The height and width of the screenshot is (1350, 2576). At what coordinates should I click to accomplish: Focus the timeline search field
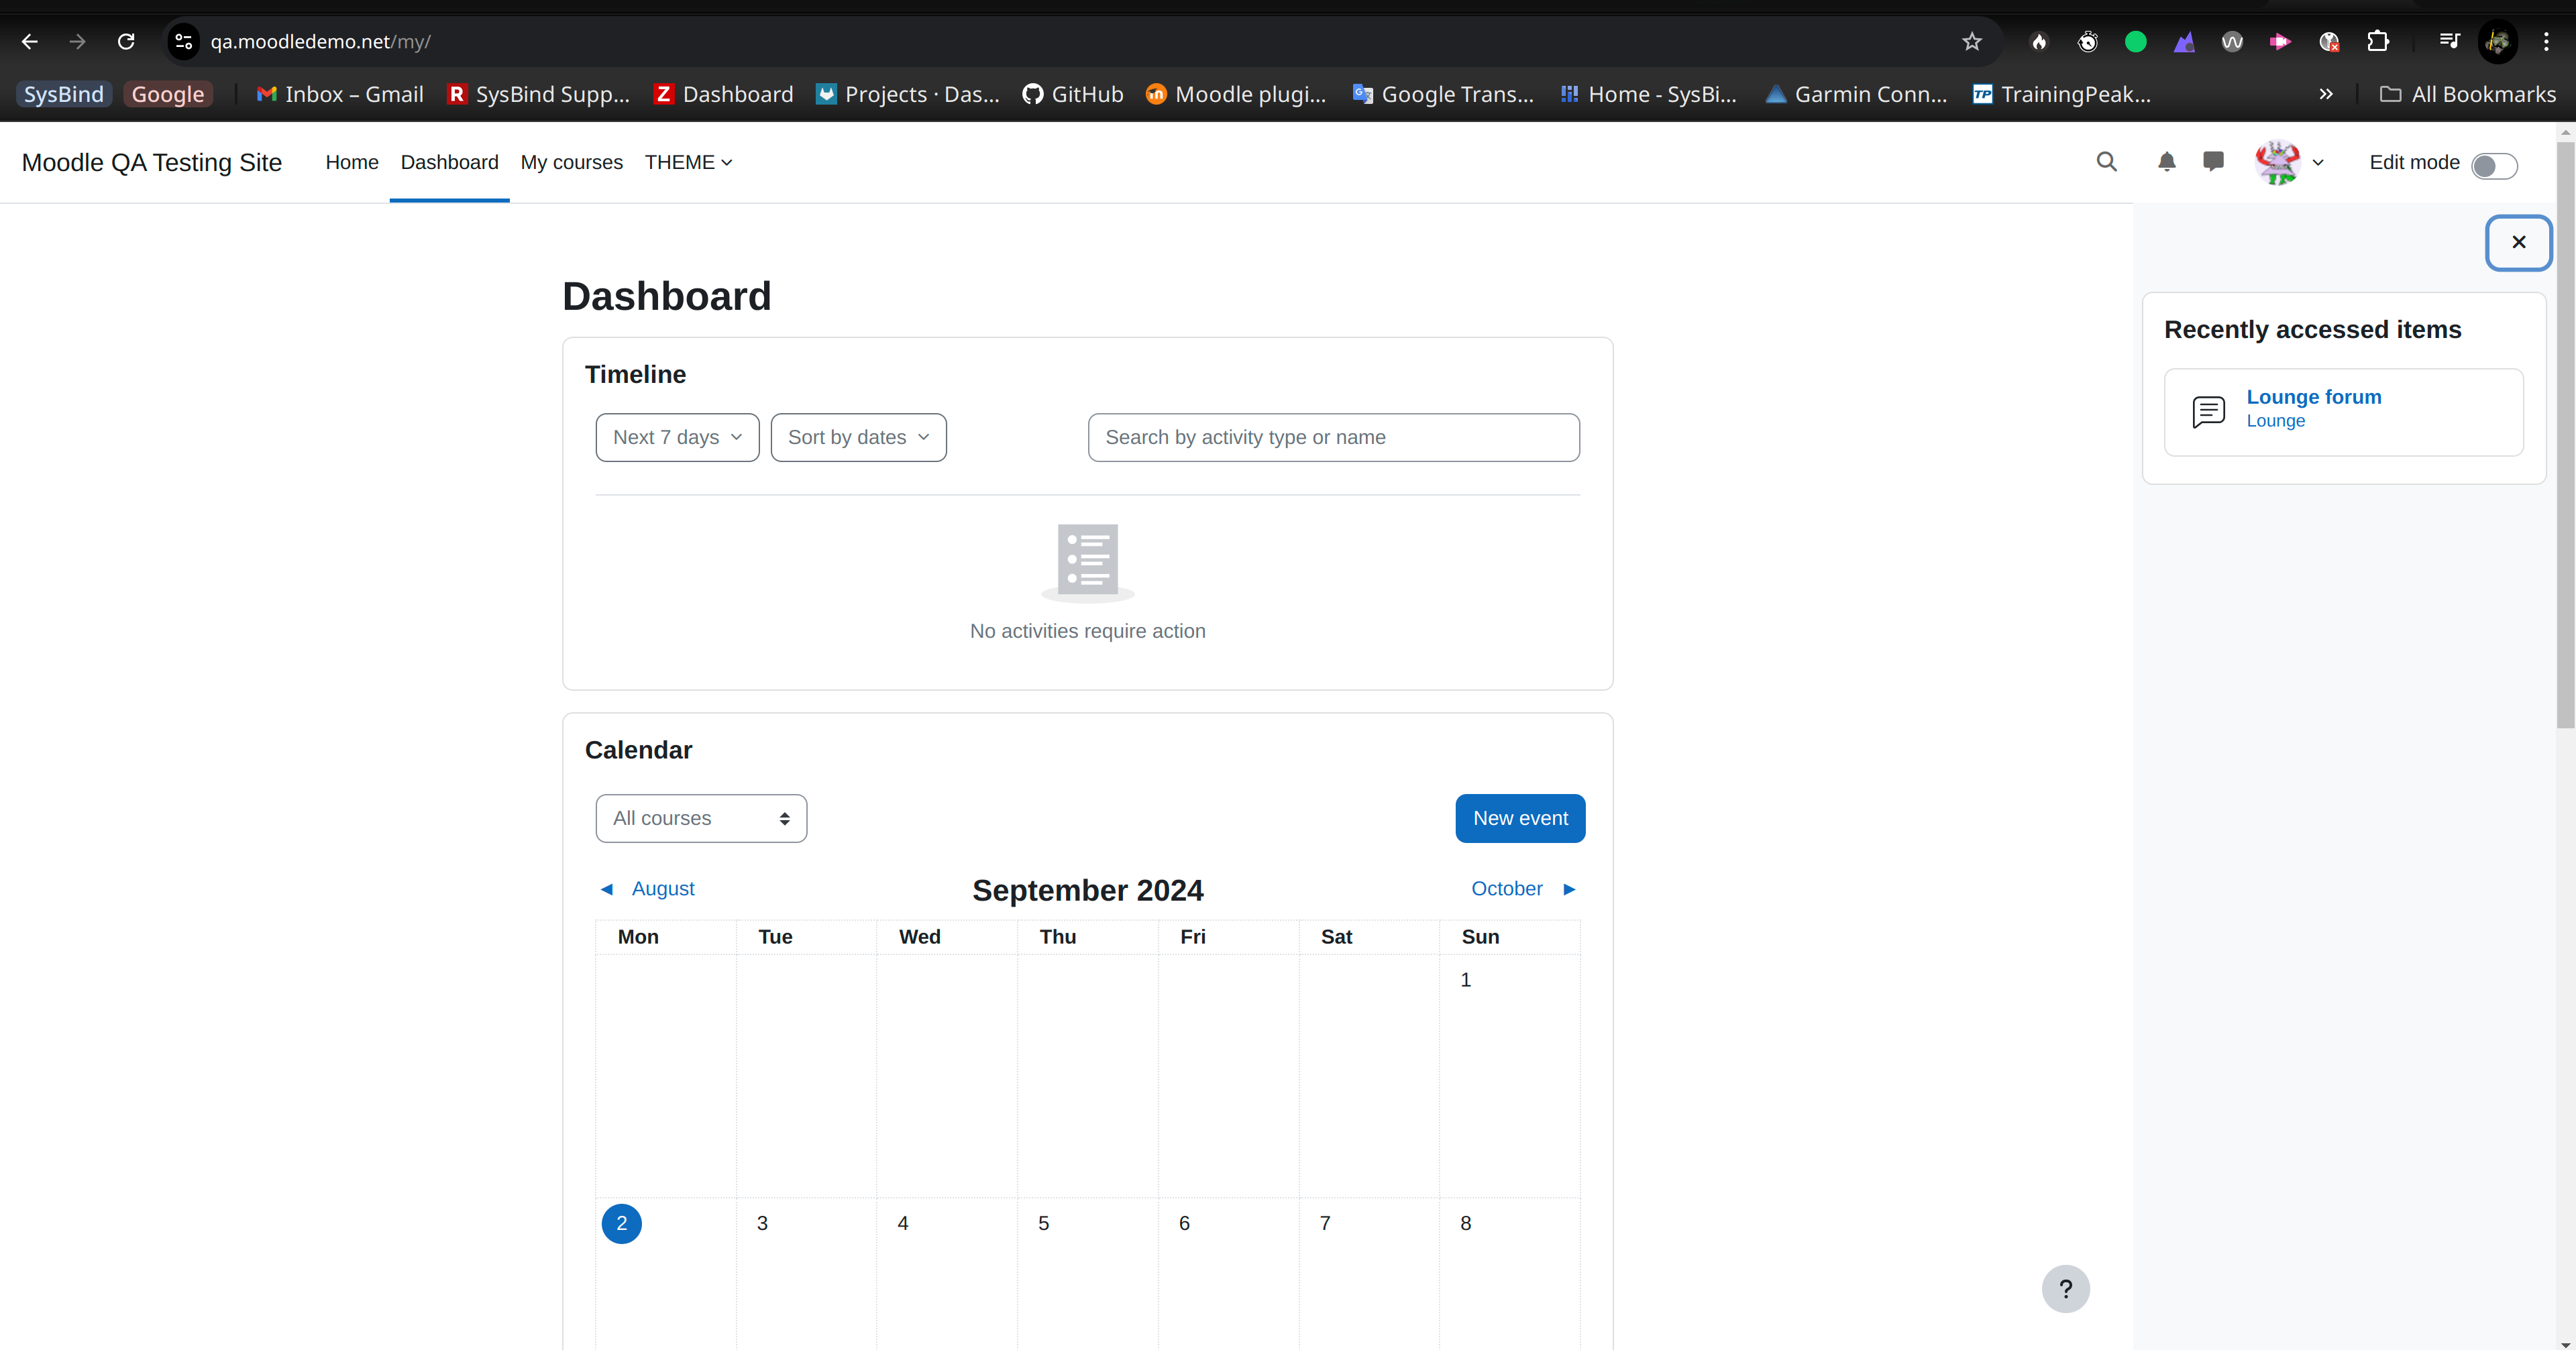tap(1333, 437)
